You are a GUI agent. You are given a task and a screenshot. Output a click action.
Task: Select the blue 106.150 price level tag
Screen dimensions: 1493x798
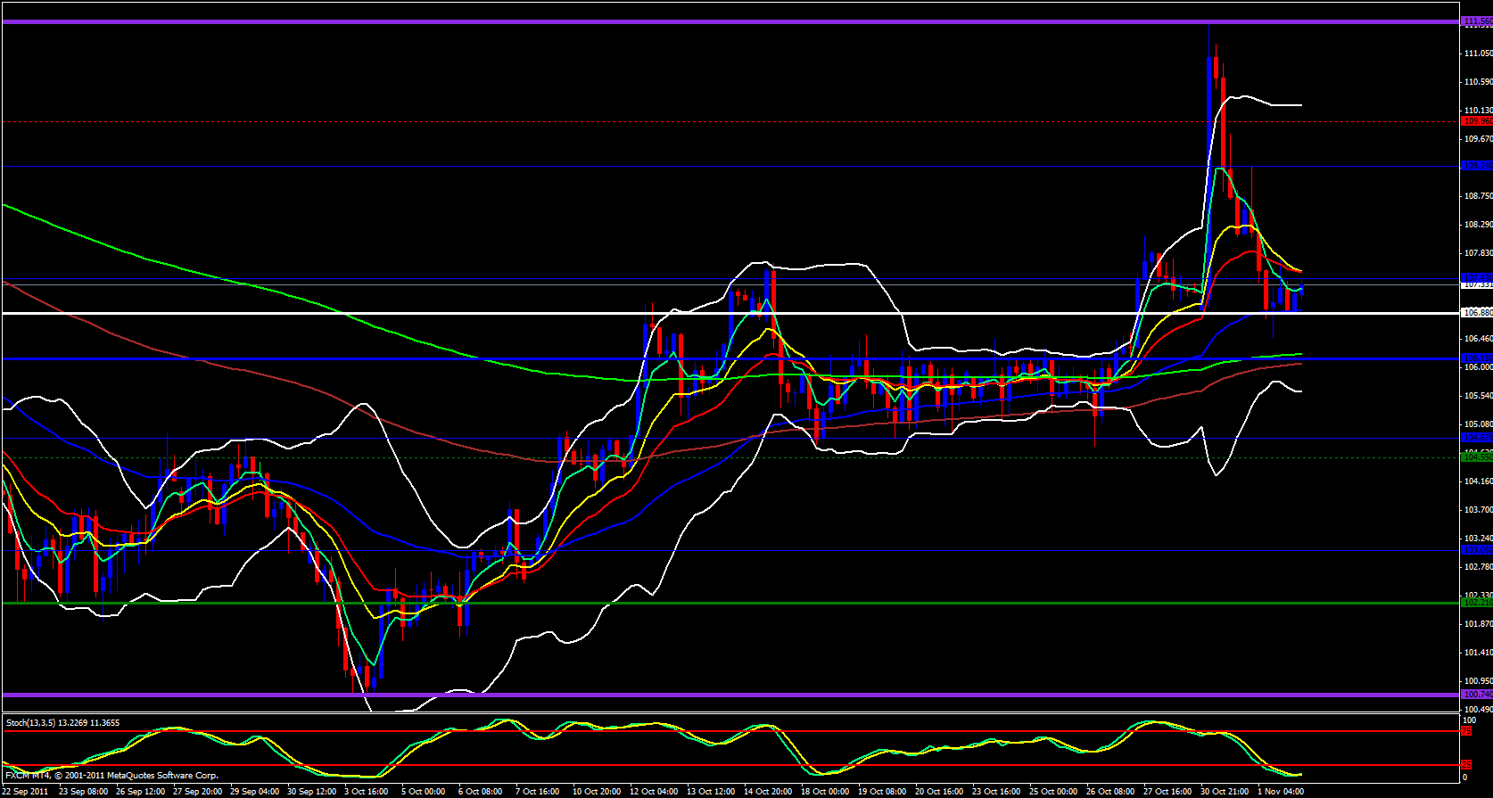click(x=1477, y=358)
